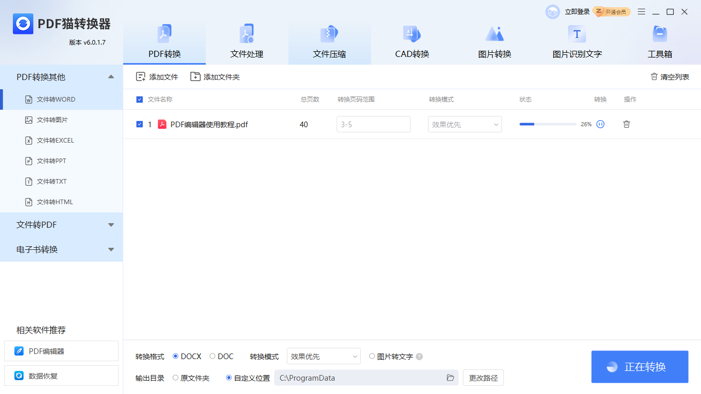Click the 文件转PPT sidebar icon
The width and height of the screenshot is (701, 394).
pos(29,161)
